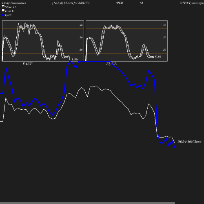Click the 1.56 value on FAST chart
The image size is (204, 204).
pos(75,59)
